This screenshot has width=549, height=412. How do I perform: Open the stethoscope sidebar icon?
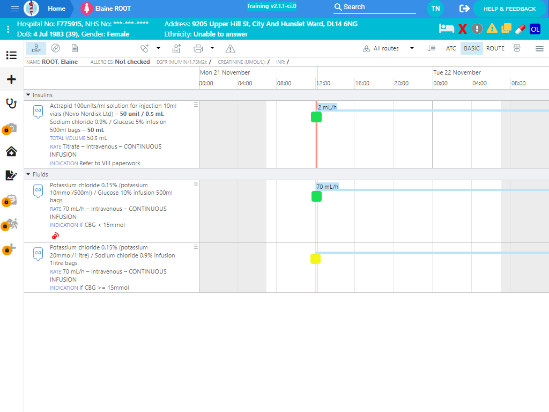pyautogui.click(x=12, y=104)
